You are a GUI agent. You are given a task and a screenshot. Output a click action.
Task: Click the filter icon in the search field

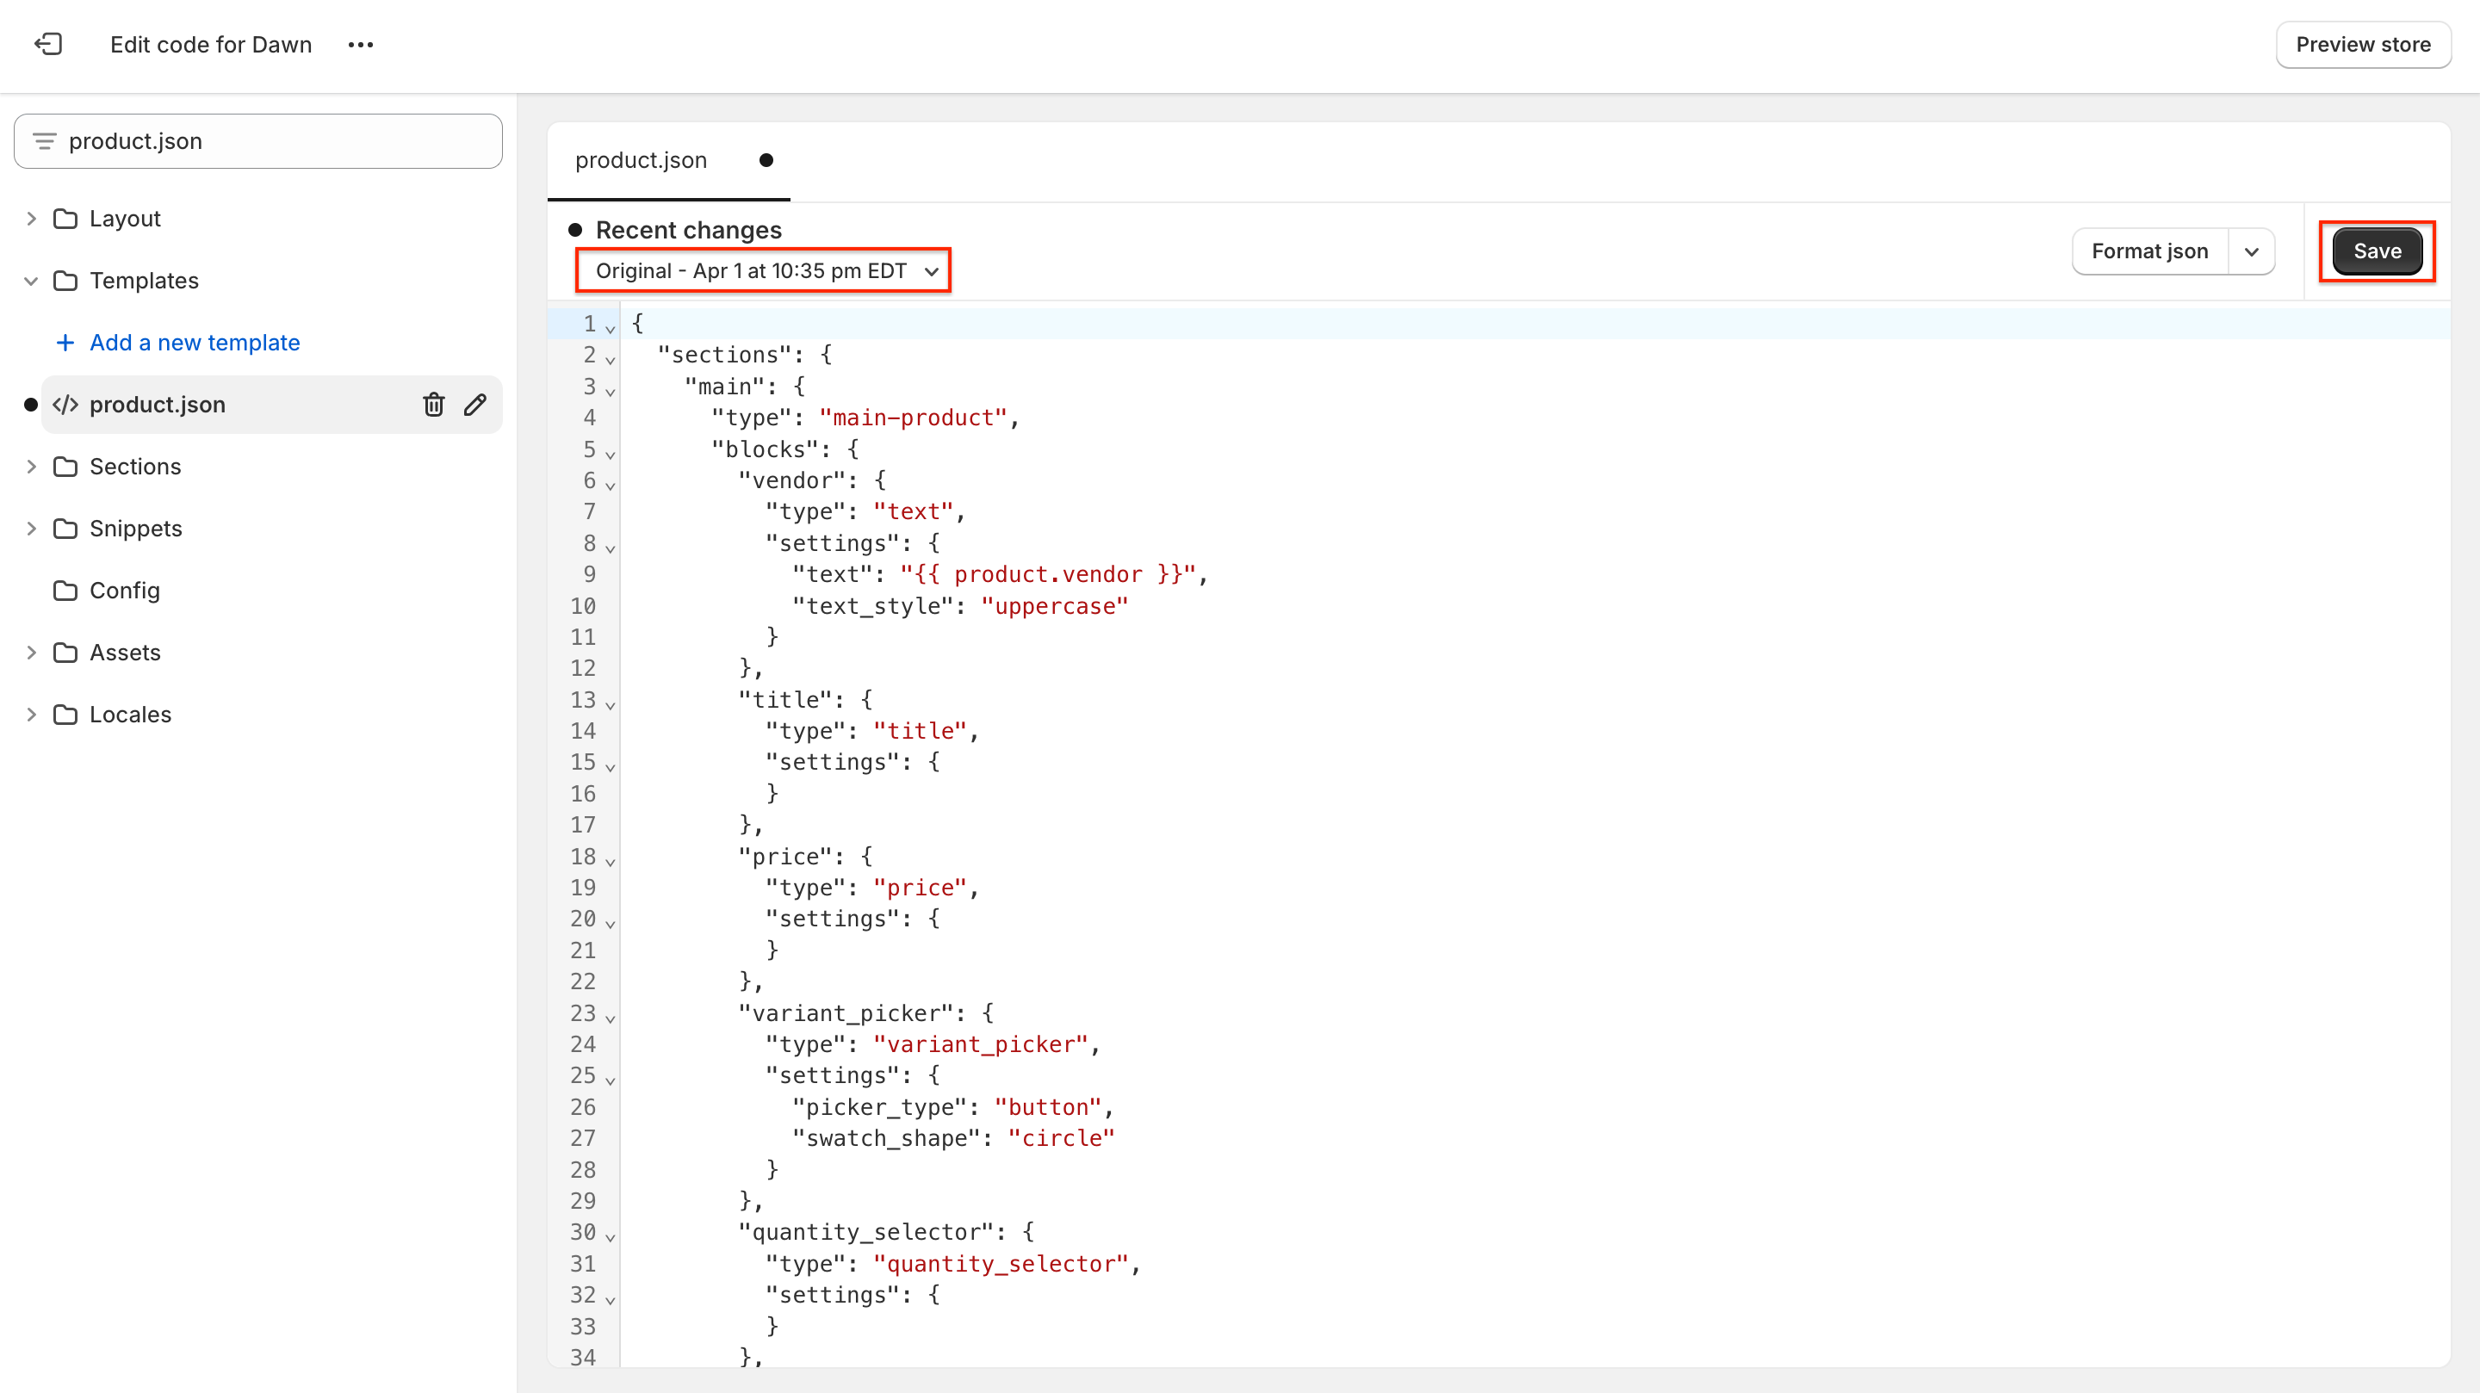(x=44, y=140)
